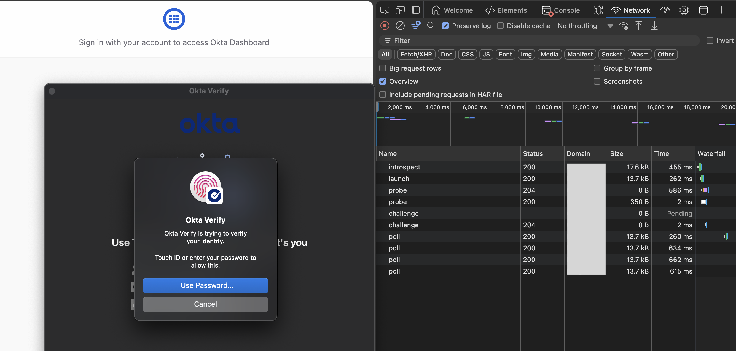Enable Group by frame

[x=597, y=68]
